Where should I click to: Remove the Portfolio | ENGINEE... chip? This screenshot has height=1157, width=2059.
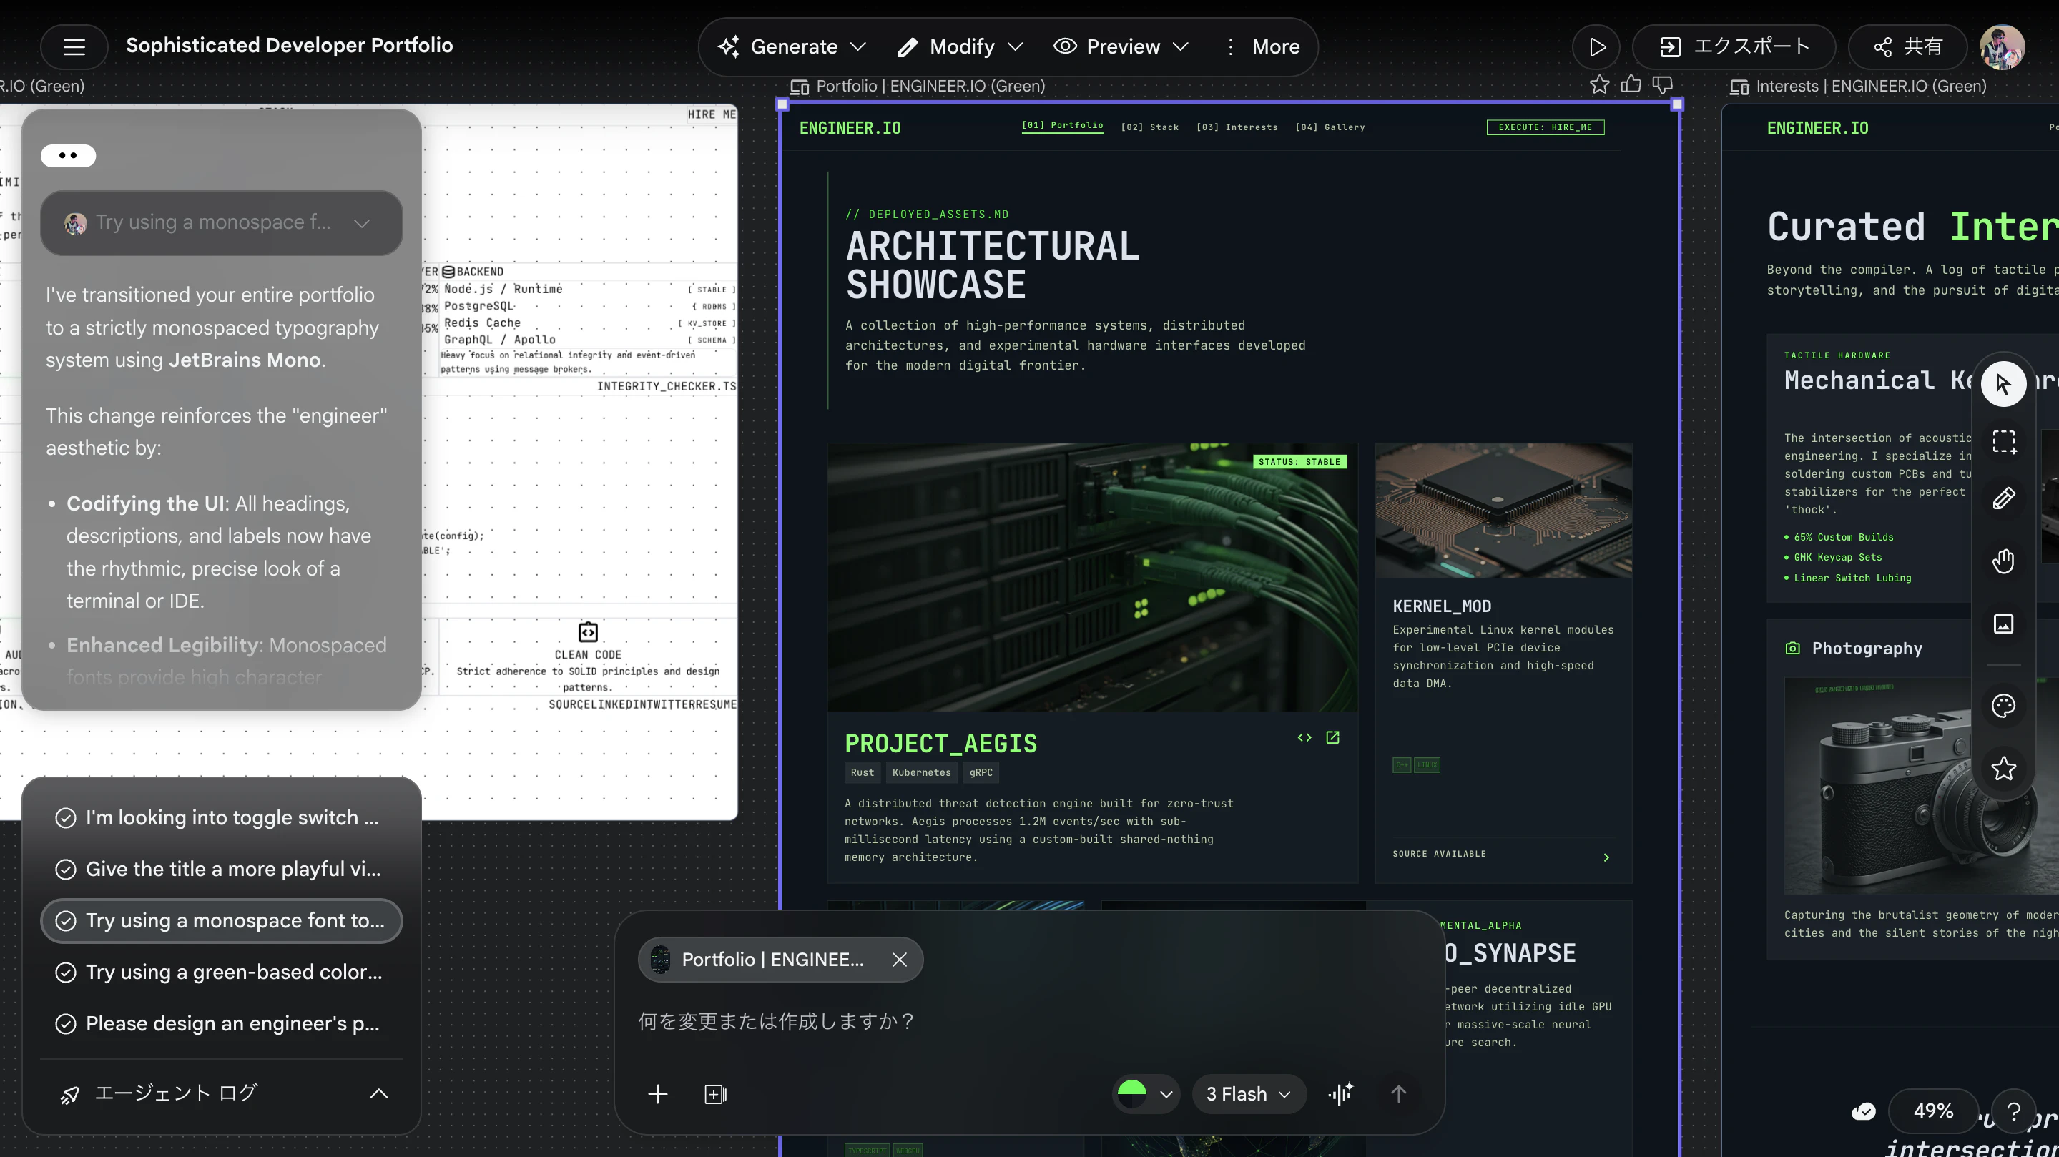899,960
